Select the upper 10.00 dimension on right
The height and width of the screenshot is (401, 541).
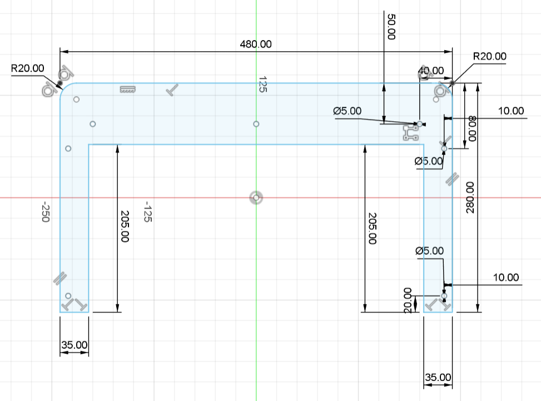point(510,111)
